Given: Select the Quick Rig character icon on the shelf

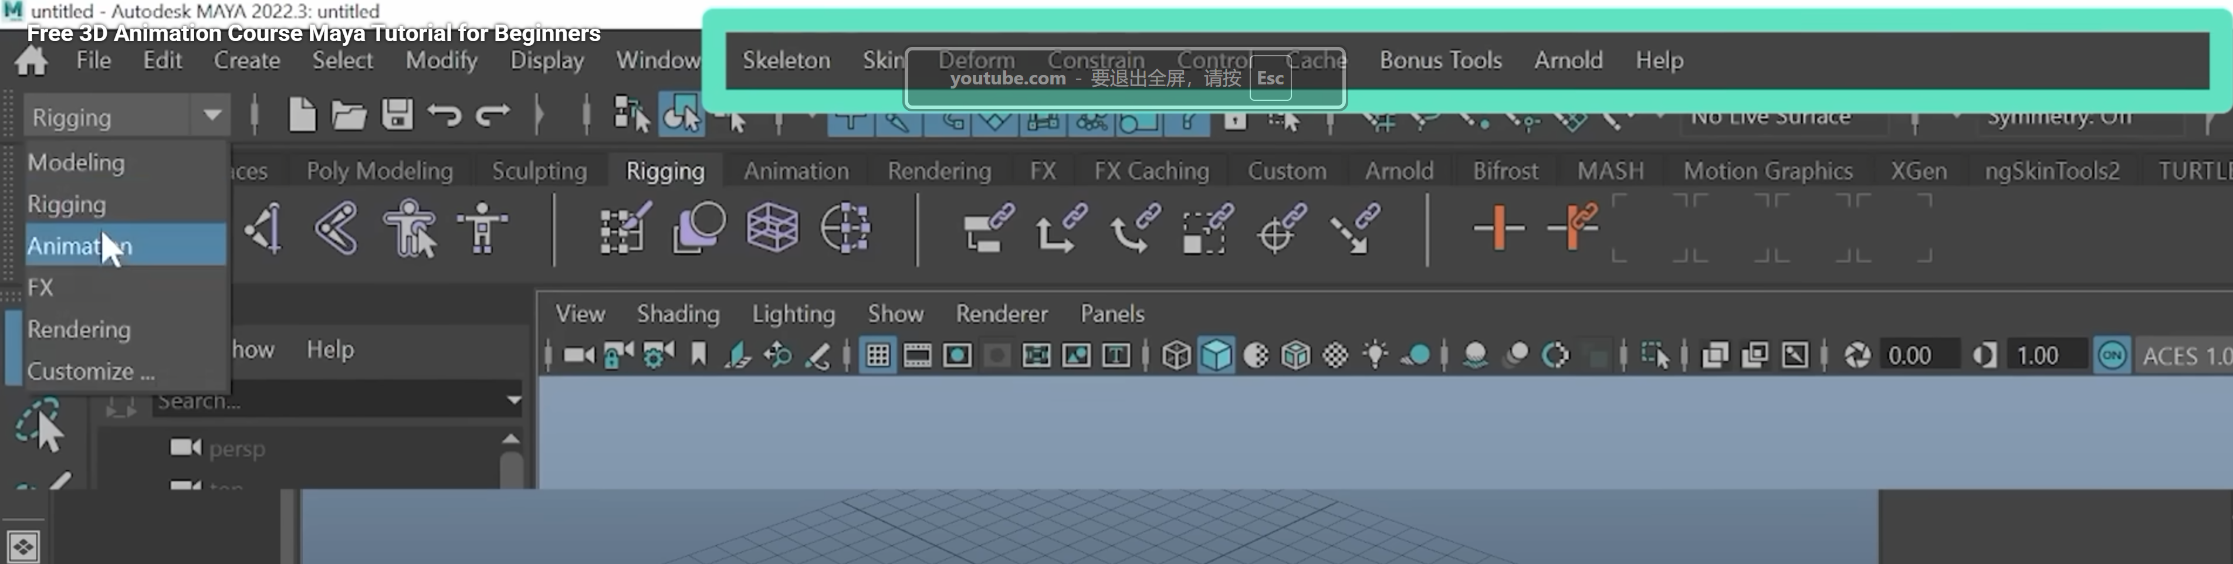Looking at the screenshot, I should coord(410,229).
